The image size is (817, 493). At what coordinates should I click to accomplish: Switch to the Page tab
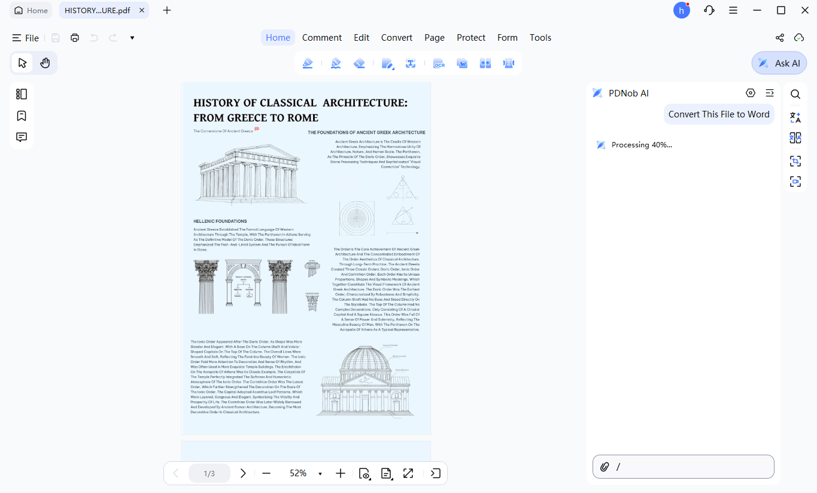[435, 37]
